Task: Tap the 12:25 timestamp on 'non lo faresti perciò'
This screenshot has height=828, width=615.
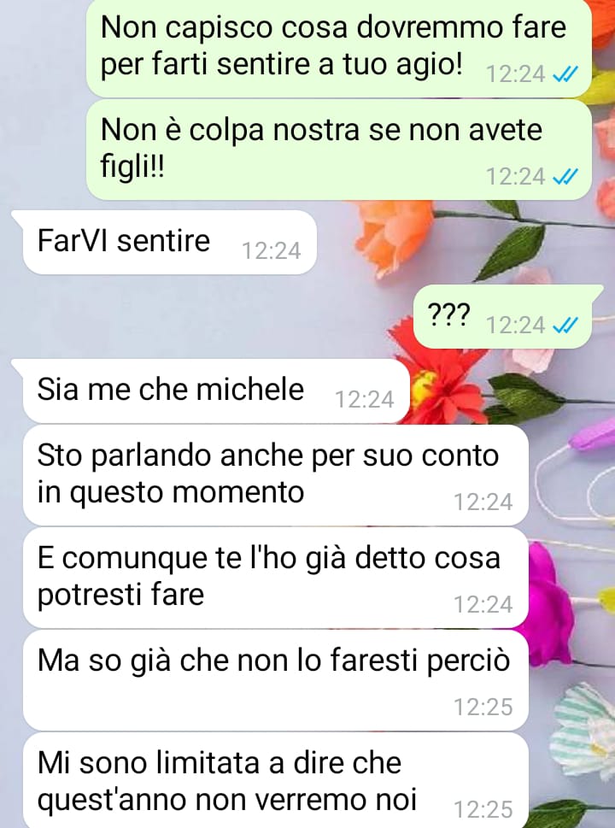Action: [483, 707]
